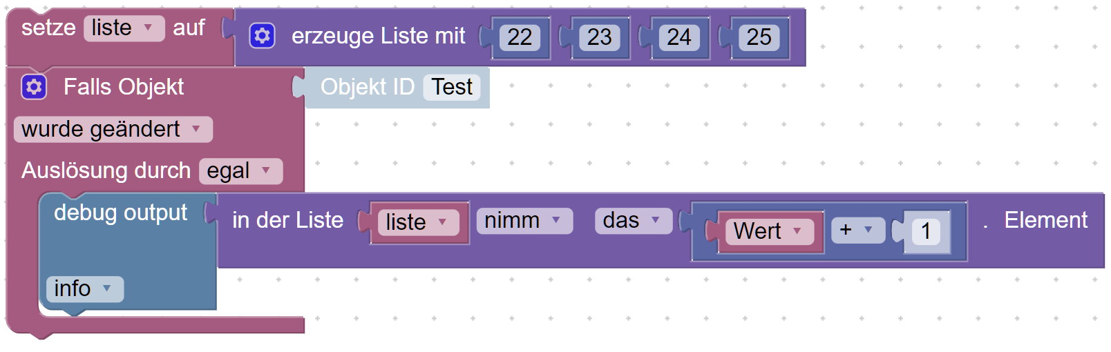Click the number field containing 25

click(759, 37)
